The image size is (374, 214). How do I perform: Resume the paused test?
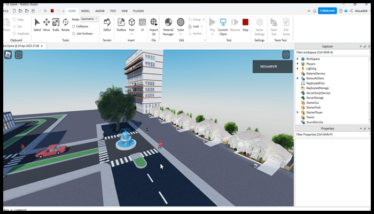click(235, 25)
